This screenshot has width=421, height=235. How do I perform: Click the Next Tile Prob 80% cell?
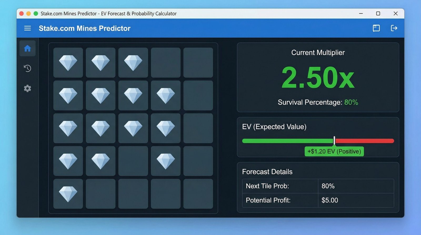(x=356, y=186)
